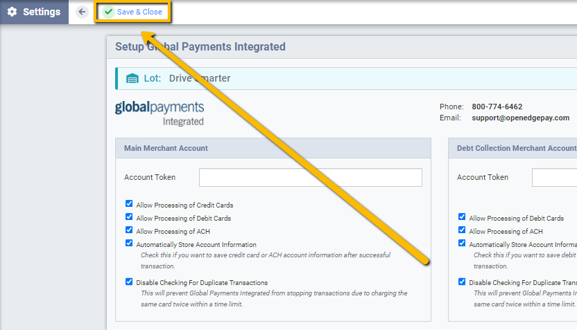Click the Setup Global Payments Integrated heading
The image size is (577, 330).
click(x=200, y=46)
